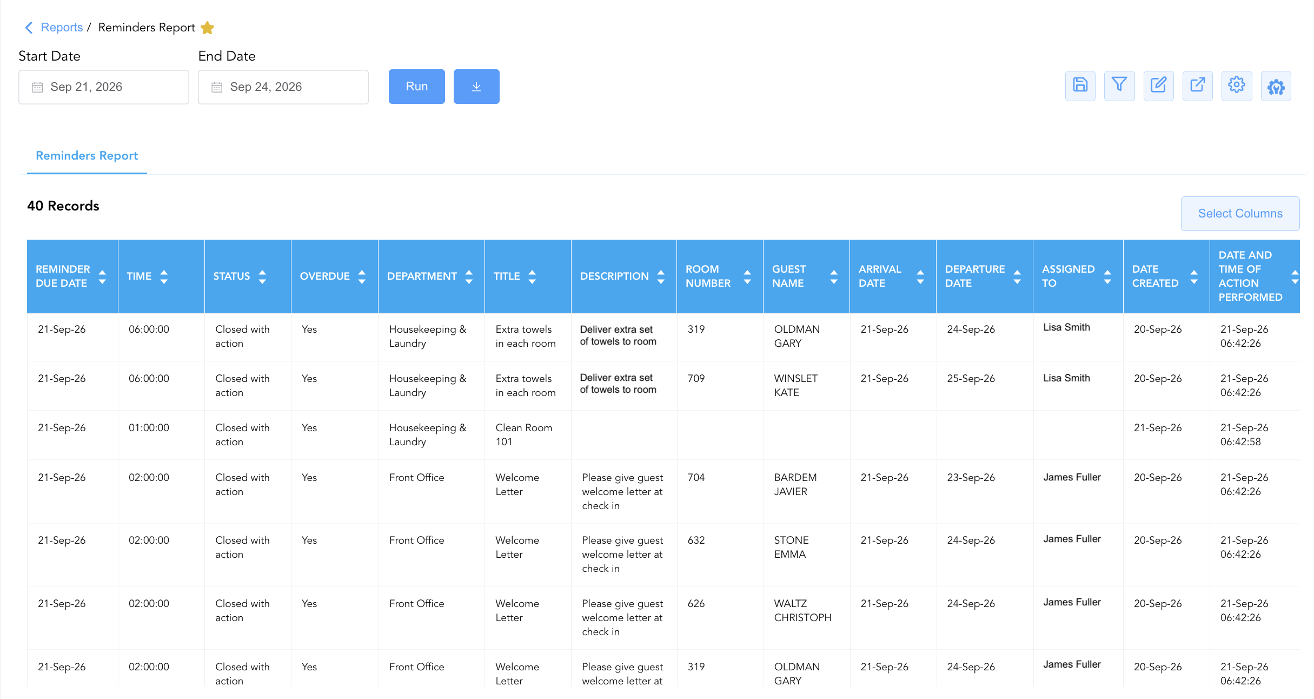Open the filter funnel icon
1314x699 pixels.
pyautogui.click(x=1119, y=85)
